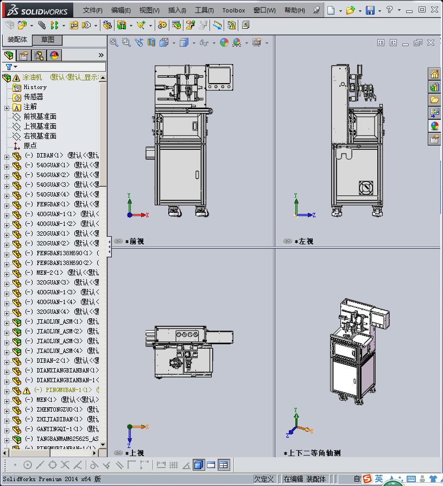This screenshot has height=486, width=443.
Task: Open the File Explorer task pane icon
Action: click(x=435, y=100)
